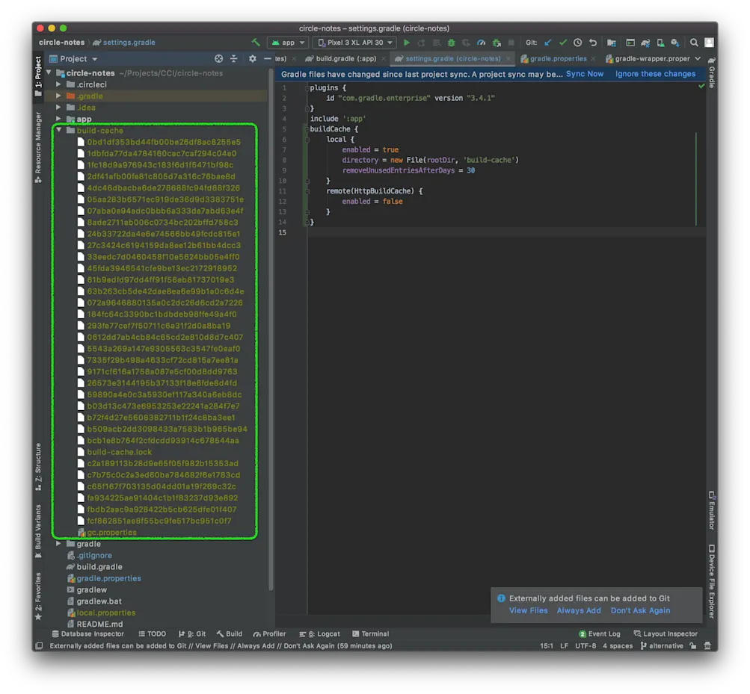
Task: Commit changes with the green checkmark icon
Action: (563, 43)
